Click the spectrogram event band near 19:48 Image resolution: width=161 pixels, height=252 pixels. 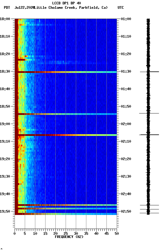66,209
